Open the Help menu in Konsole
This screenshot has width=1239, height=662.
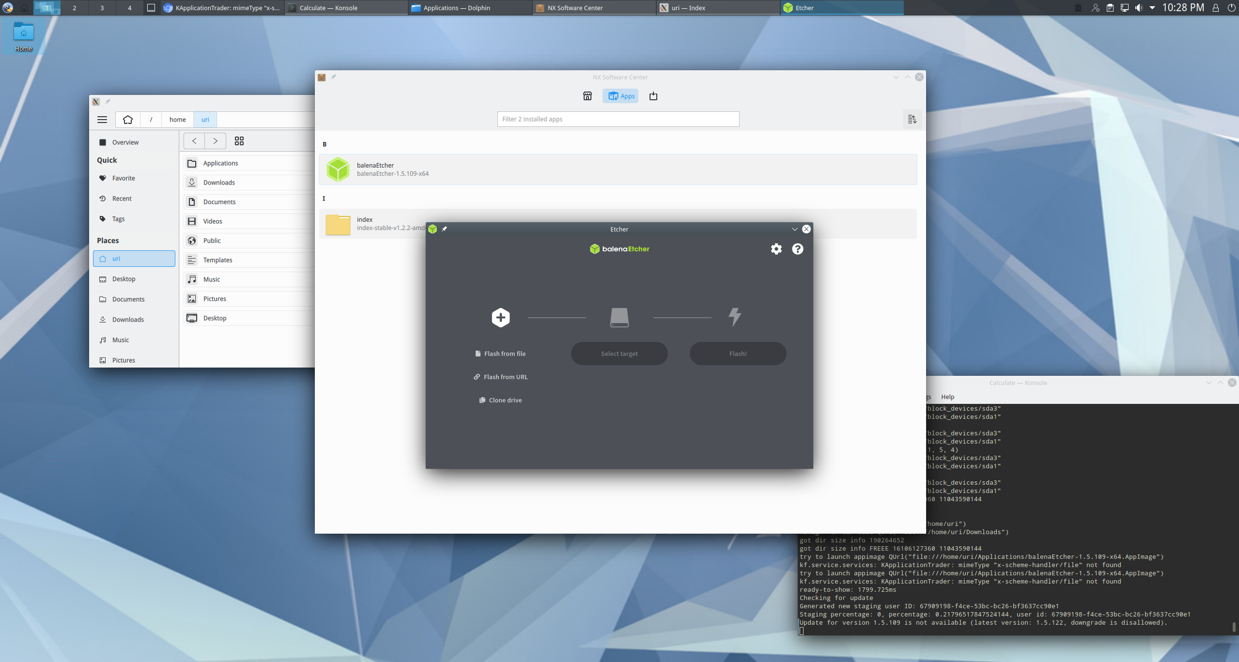(947, 397)
